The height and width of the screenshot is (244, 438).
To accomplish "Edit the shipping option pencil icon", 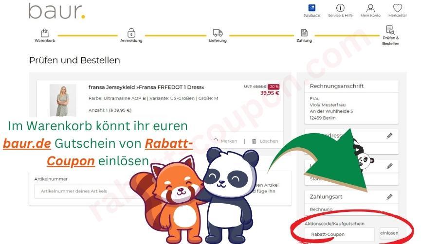I will (x=389, y=166).
